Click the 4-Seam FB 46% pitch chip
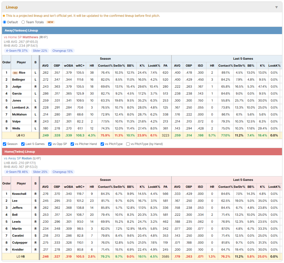 point(17,172)
